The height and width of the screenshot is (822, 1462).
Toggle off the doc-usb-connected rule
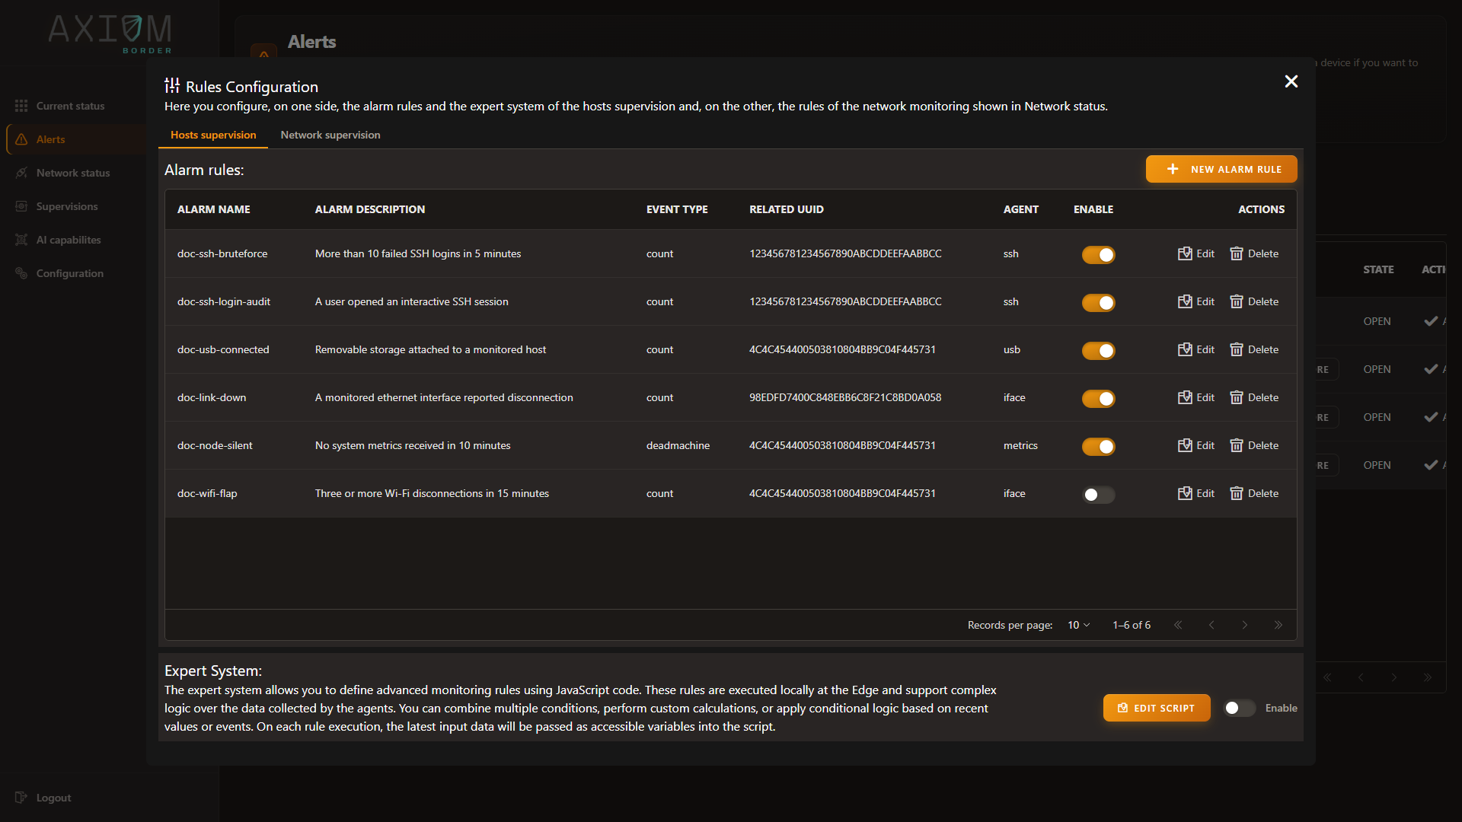1098,350
